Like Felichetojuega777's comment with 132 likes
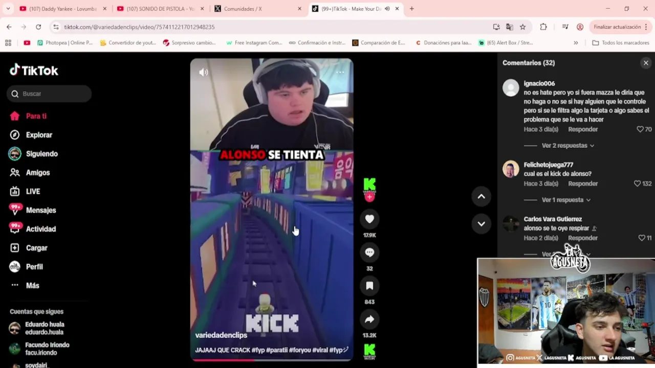Image resolution: width=655 pixels, height=368 pixels. coord(637,183)
